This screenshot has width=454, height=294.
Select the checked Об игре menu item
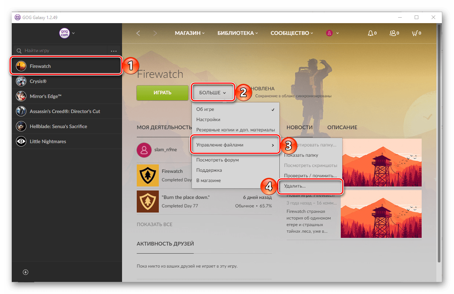click(235, 109)
